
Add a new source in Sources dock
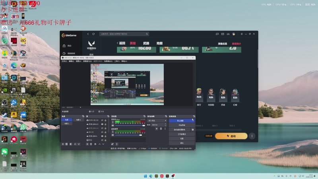(x=87, y=144)
